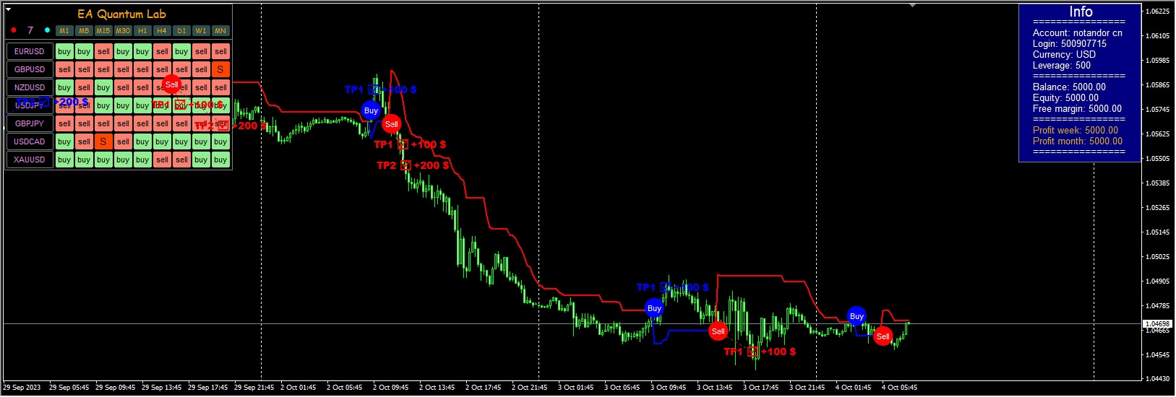This screenshot has height=397, width=1176.
Task: Select the M1 timeframe header
Action: (64, 31)
